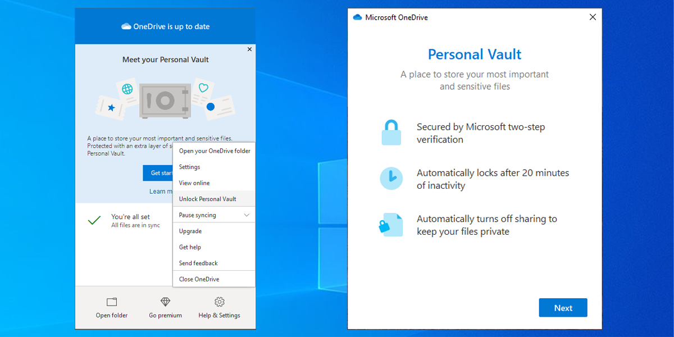
Task: Click the clock icon for the auto-lock feature
Action: point(391,177)
